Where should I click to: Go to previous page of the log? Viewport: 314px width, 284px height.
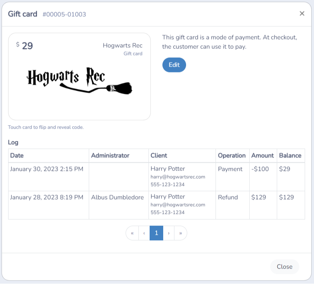pyautogui.click(x=144, y=233)
